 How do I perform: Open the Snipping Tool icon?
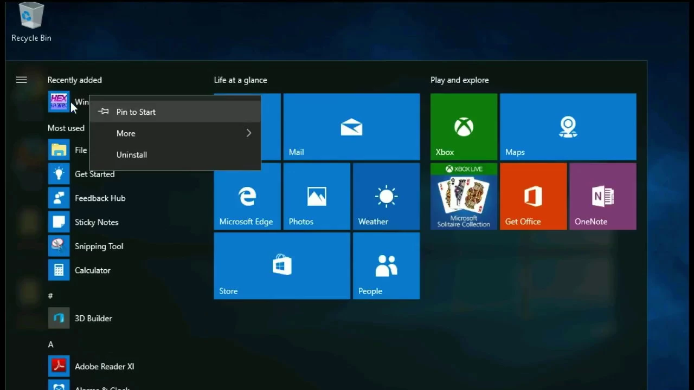[x=59, y=246]
